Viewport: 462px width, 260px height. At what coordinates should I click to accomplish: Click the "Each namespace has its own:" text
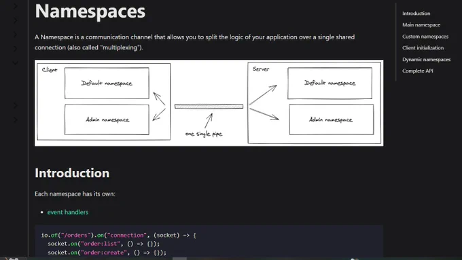click(75, 194)
